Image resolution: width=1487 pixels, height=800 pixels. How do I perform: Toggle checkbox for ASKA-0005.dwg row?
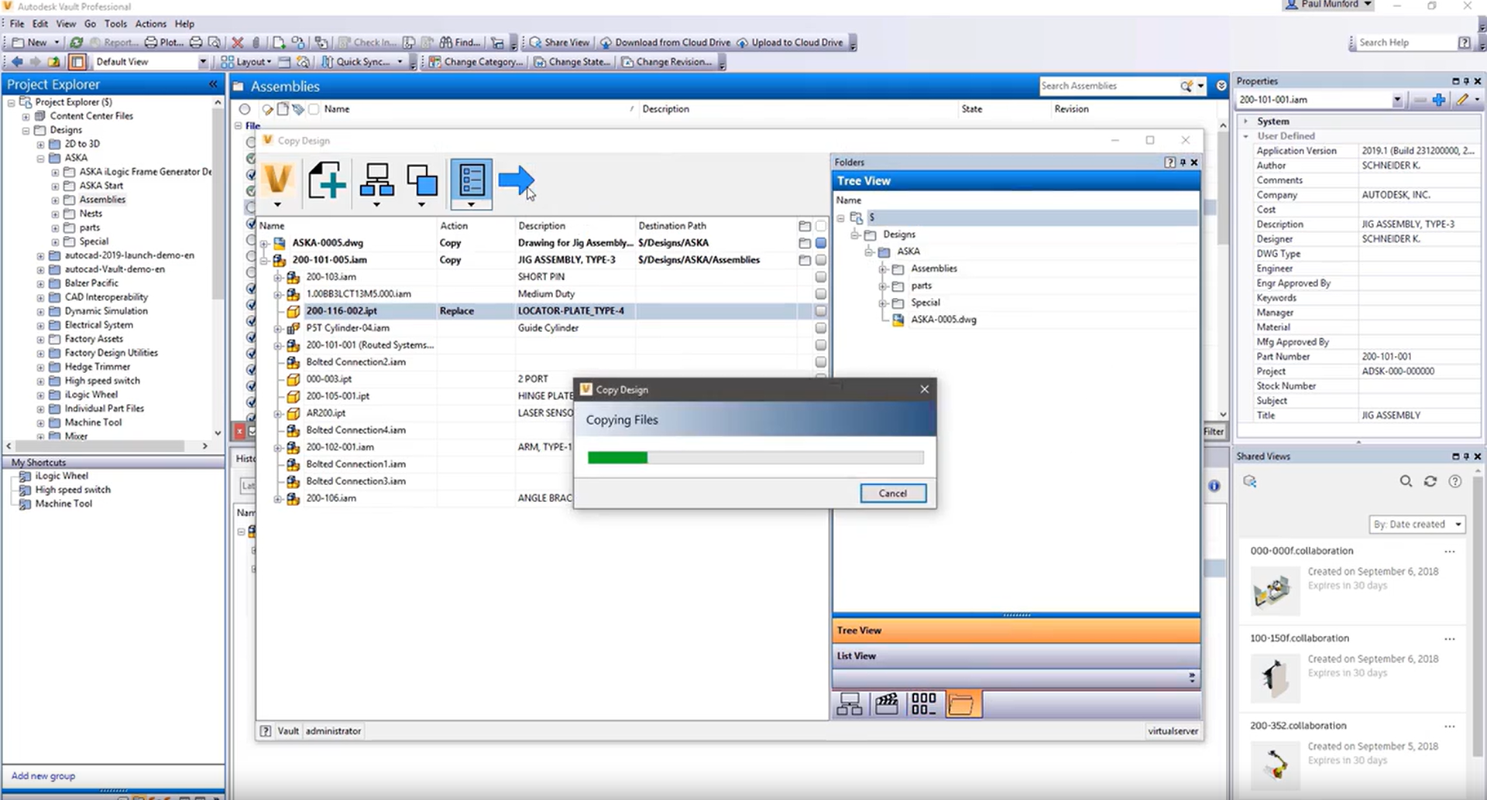pos(821,243)
